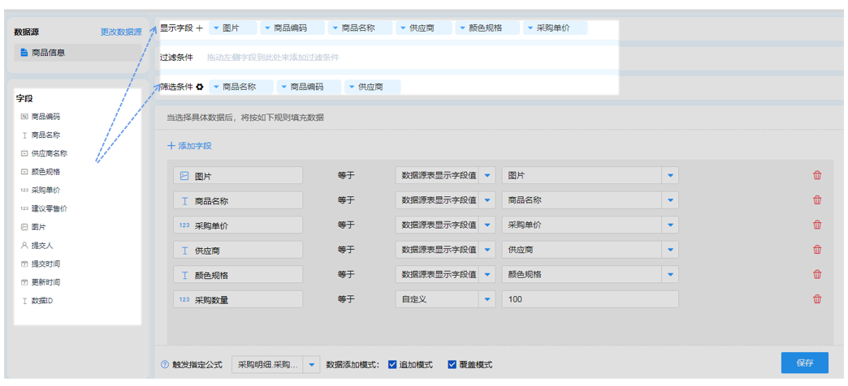Open the 触发指定公式 formula dropdown
Viewport: 848px width, 386px height.
click(x=312, y=365)
